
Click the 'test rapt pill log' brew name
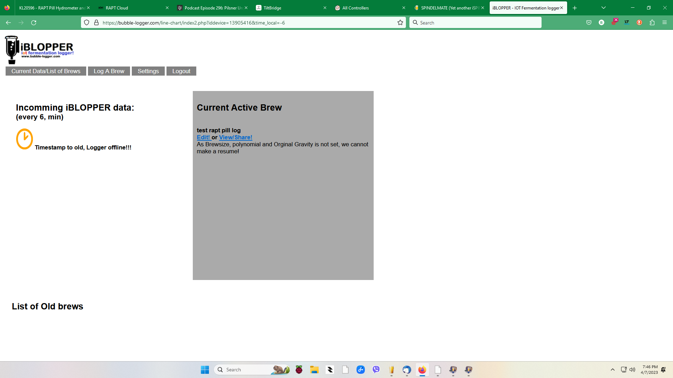click(x=219, y=130)
